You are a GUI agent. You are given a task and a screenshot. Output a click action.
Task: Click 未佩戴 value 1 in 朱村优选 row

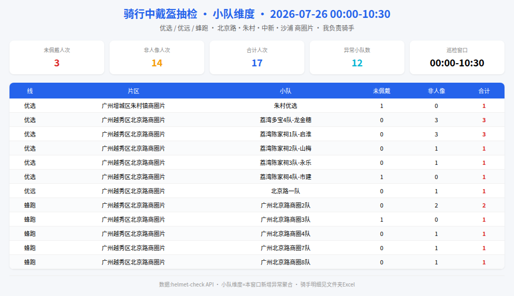382,105
